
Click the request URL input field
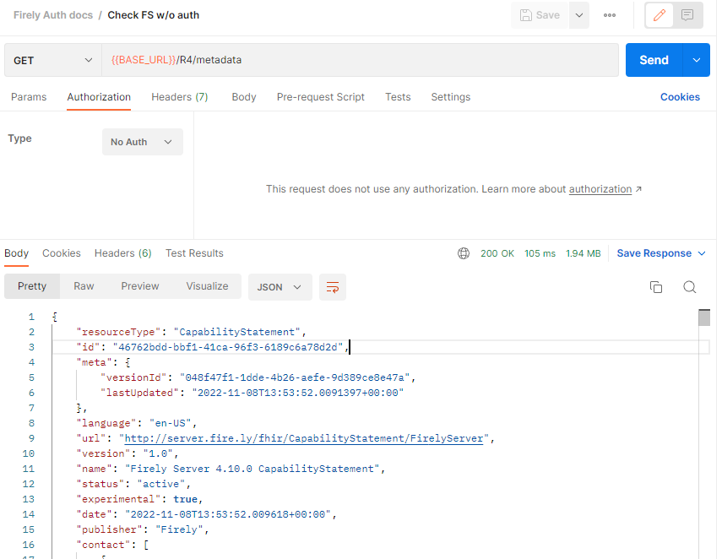coord(360,60)
